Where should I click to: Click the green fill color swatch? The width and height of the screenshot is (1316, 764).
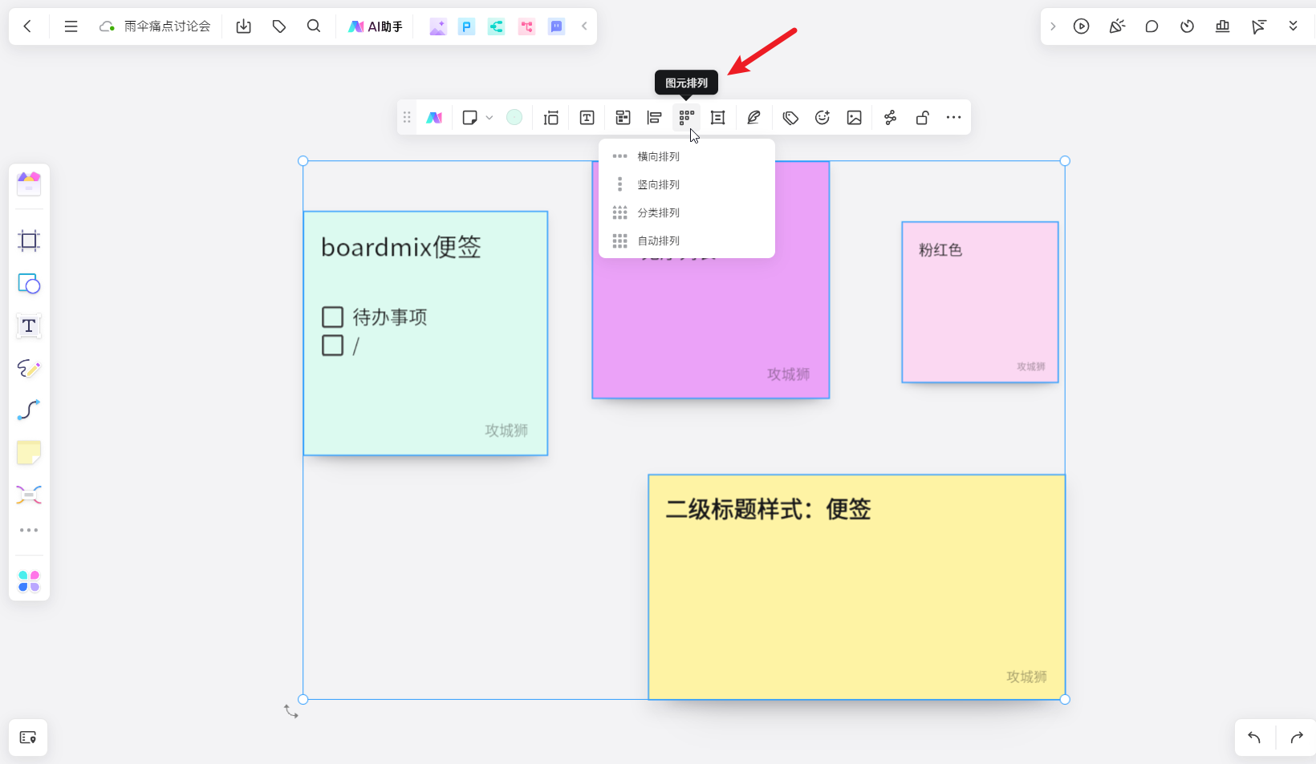click(x=514, y=117)
